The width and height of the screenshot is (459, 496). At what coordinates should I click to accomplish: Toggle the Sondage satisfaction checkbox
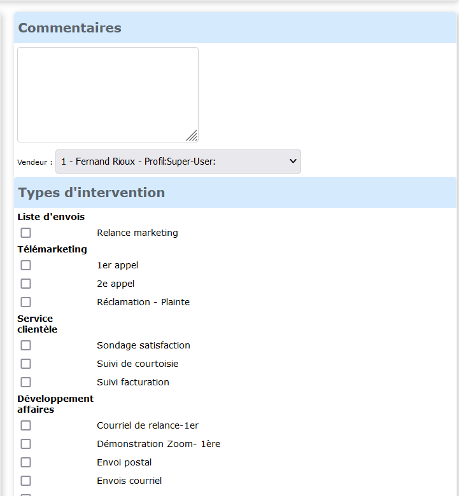(x=25, y=345)
